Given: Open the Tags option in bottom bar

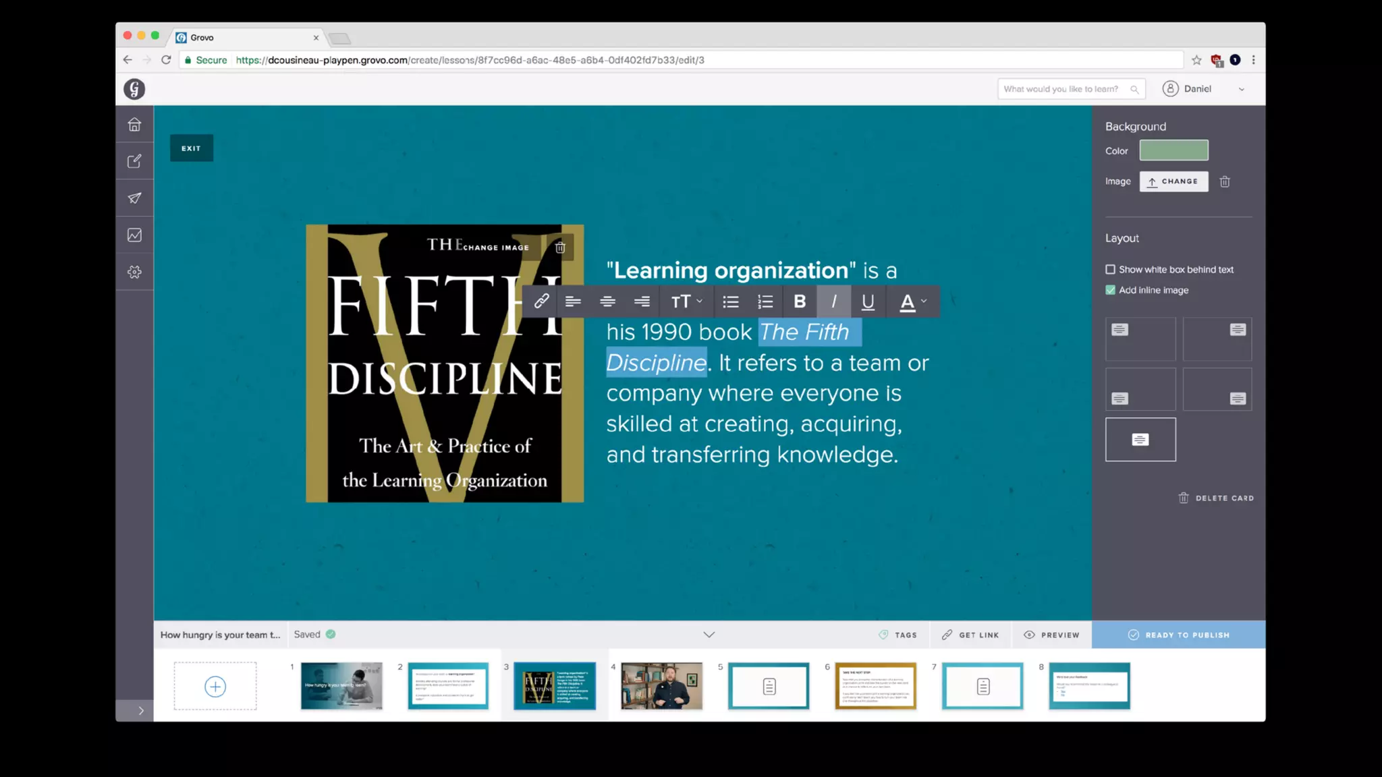Looking at the screenshot, I should [898, 635].
